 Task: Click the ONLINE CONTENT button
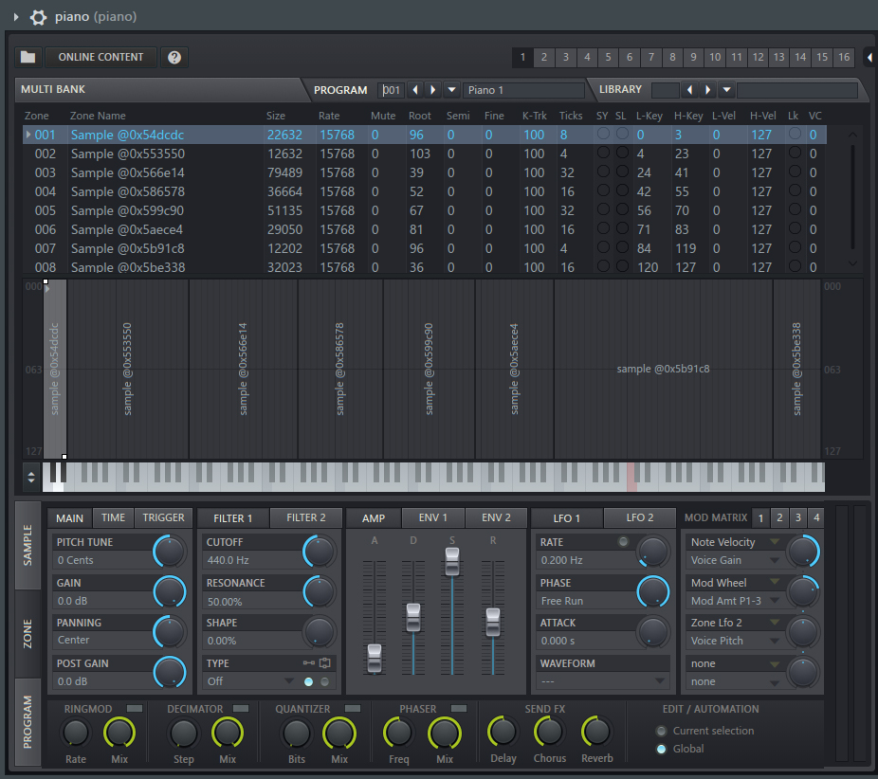[x=101, y=57]
